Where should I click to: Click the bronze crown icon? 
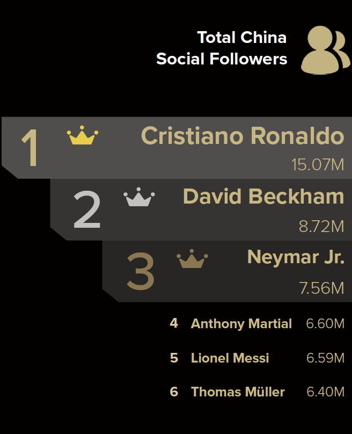pos(192,258)
